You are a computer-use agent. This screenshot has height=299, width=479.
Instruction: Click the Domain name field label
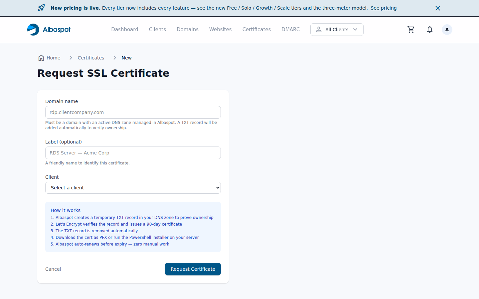click(x=62, y=101)
